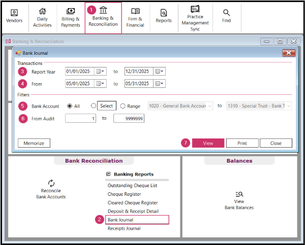The height and width of the screenshot is (245, 305).
Task: Expand 1310 - Special Trust dropdown
Action: pos(289,106)
